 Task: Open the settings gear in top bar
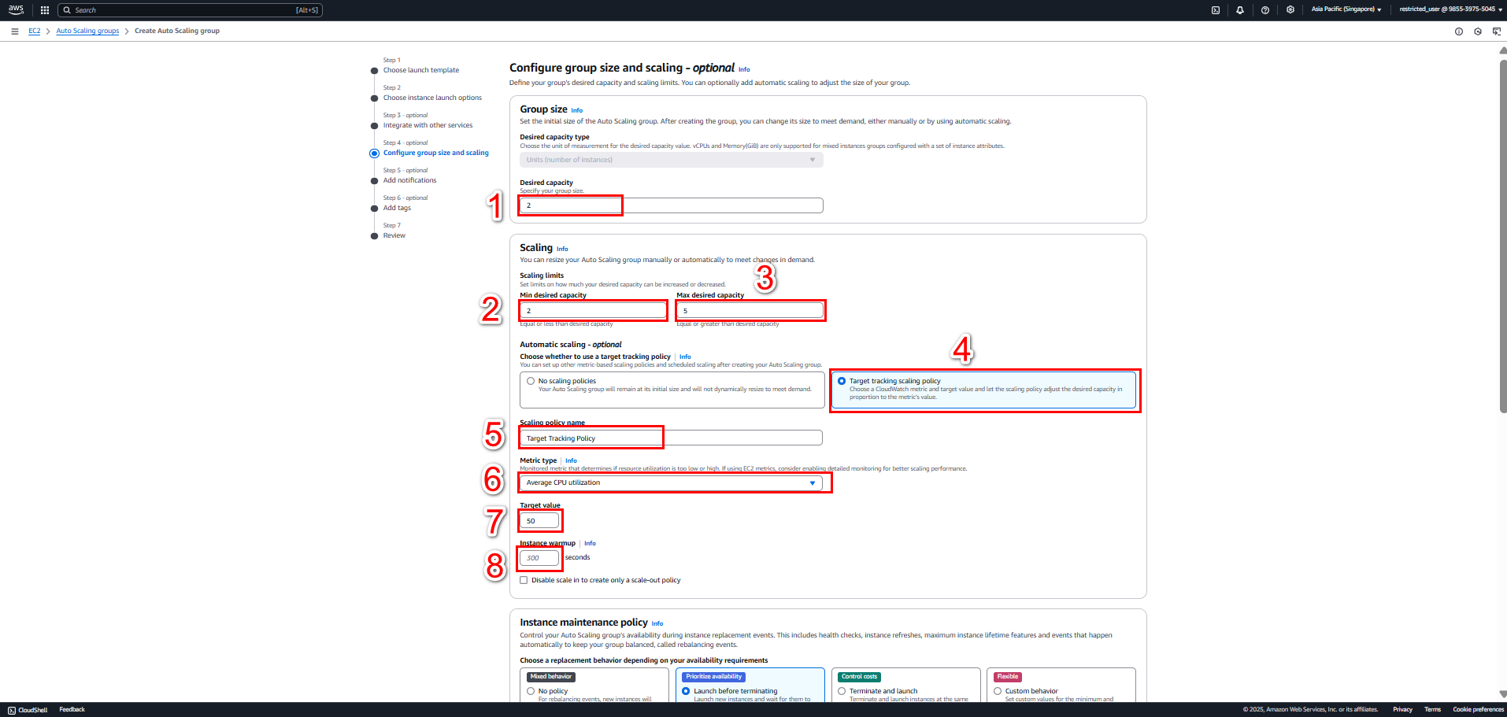click(1290, 10)
